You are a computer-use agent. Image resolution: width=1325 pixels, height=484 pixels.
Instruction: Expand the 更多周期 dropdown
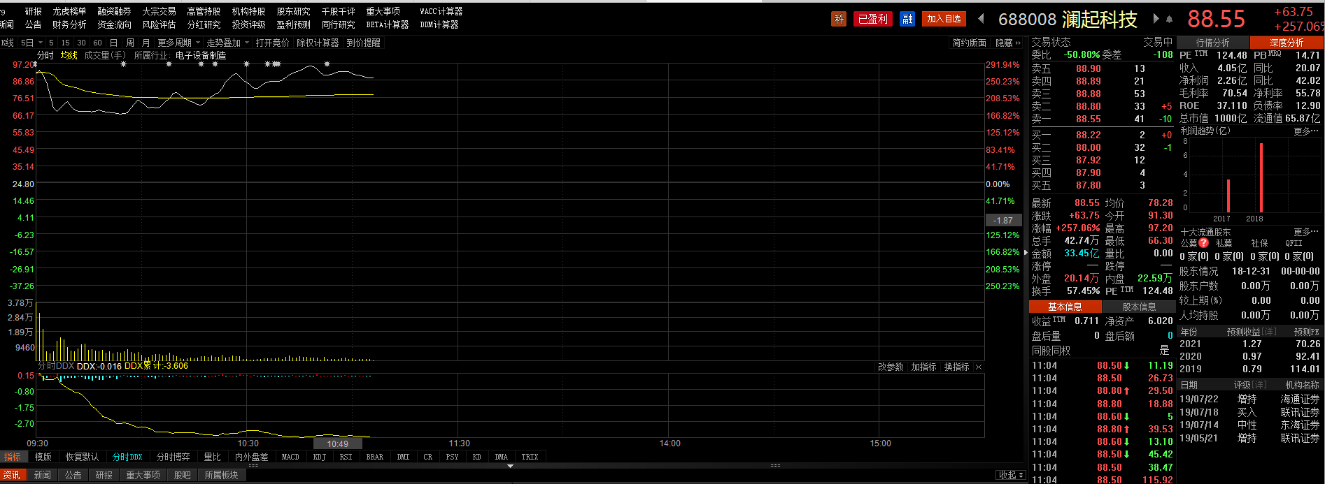tap(178, 43)
